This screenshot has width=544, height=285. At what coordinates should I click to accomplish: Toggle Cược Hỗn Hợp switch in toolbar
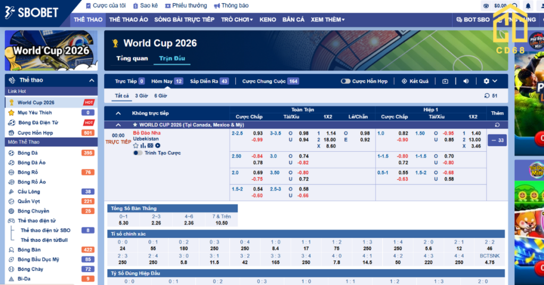click(x=345, y=81)
